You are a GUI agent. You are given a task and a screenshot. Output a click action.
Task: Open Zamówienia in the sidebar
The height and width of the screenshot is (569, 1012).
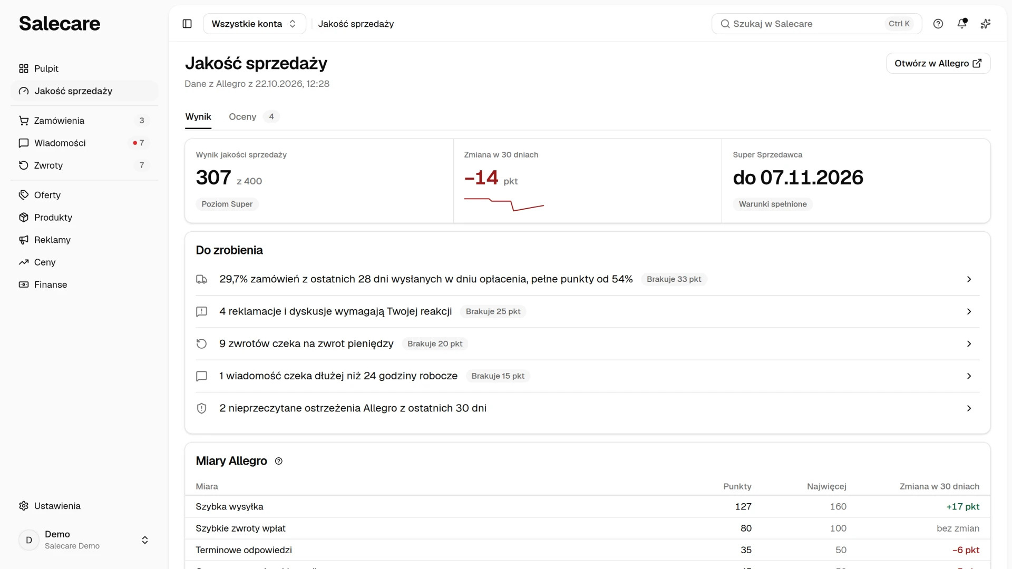pyautogui.click(x=84, y=121)
